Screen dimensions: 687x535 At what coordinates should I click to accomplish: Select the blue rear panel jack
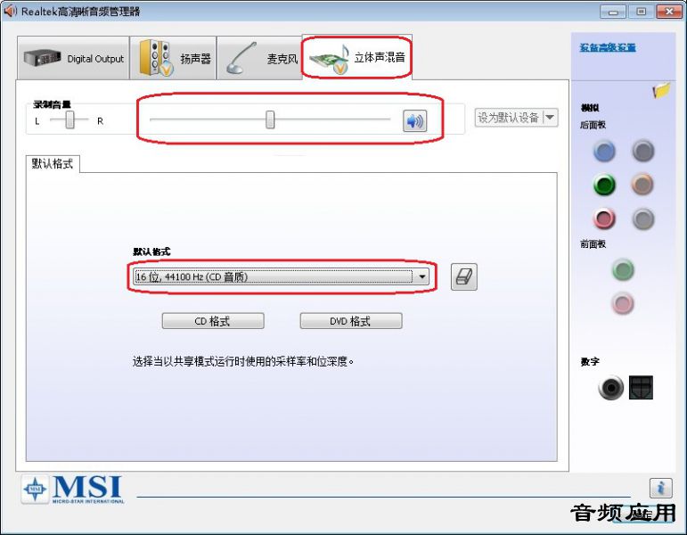[x=604, y=152]
